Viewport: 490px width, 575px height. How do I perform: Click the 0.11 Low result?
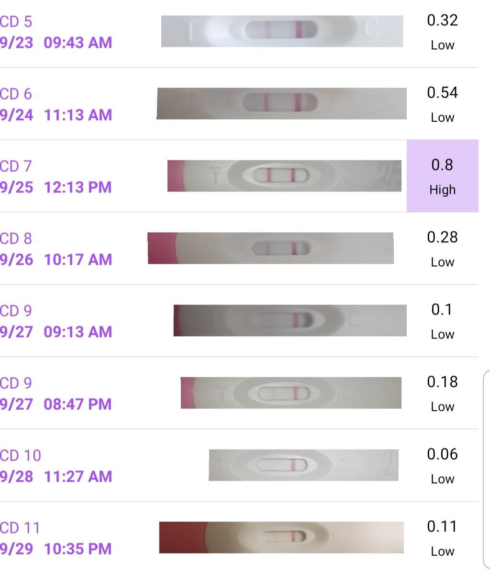point(442,538)
